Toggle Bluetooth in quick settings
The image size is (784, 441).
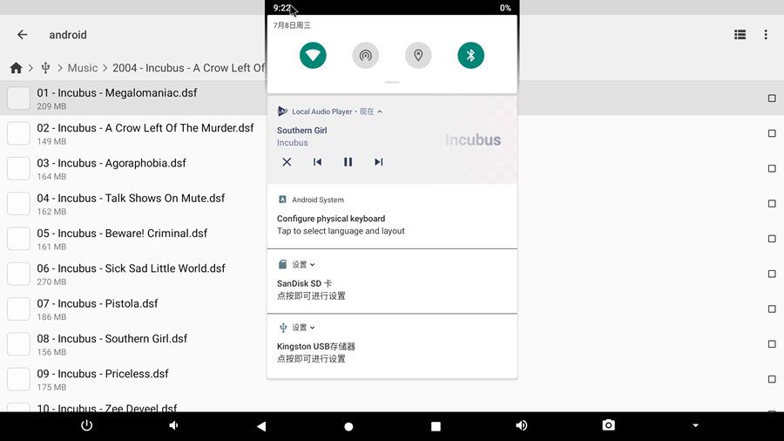tap(470, 55)
